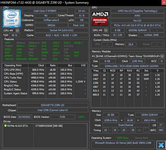Click the Freq column header in timings table
166x150 pixels.
pos(96,71)
